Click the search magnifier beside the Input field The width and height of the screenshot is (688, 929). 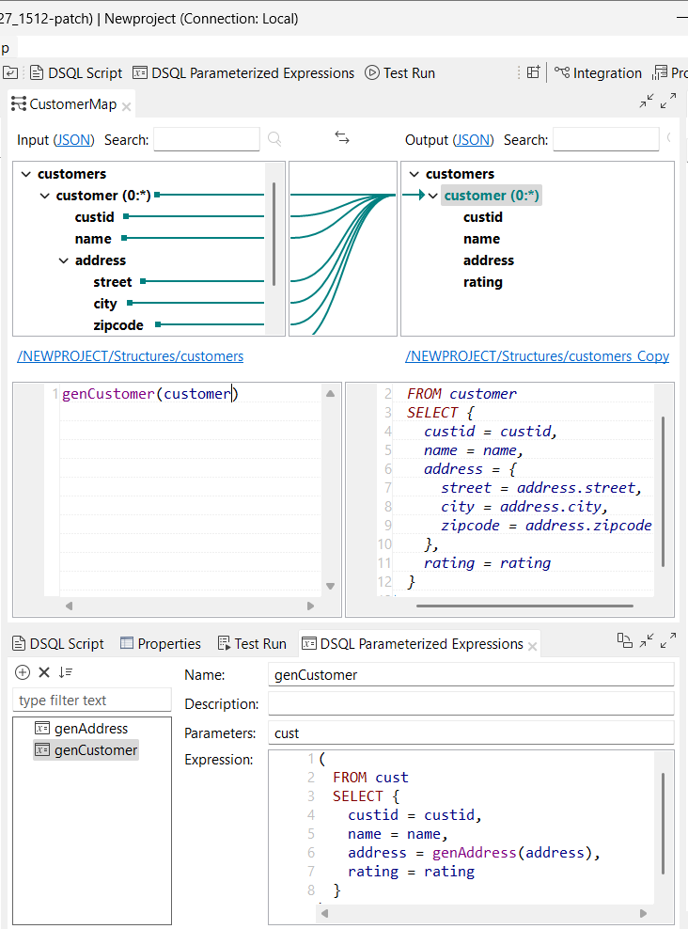274,138
